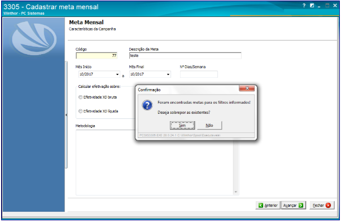The height and width of the screenshot is (222, 341).
Task: Open the Mês Início dropdown
Action: [117, 74]
